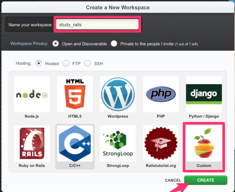Click the Python / Django caption
Image resolution: width=235 pixels, height=192 pixels.
[204, 116]
